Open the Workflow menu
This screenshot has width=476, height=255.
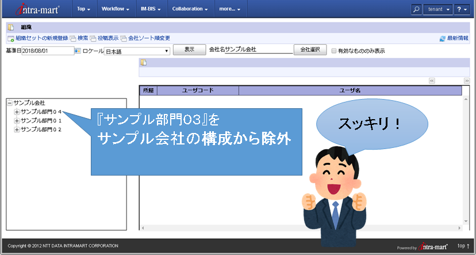tap(116, 9)
